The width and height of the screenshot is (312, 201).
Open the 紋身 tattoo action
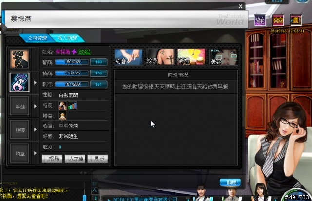point(159,57)
